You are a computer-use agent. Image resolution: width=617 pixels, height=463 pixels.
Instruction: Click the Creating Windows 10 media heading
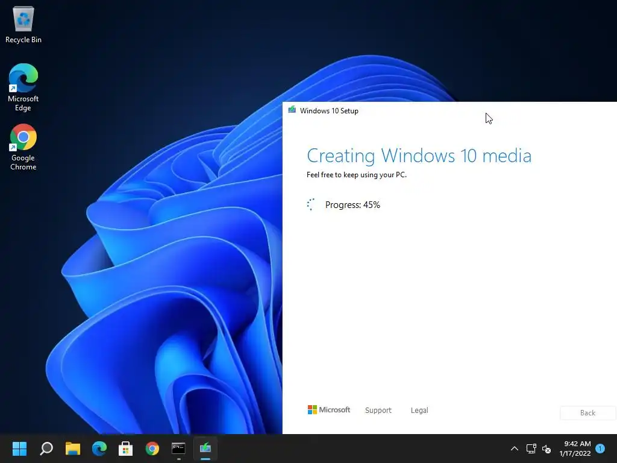click(x=419, y=156)
